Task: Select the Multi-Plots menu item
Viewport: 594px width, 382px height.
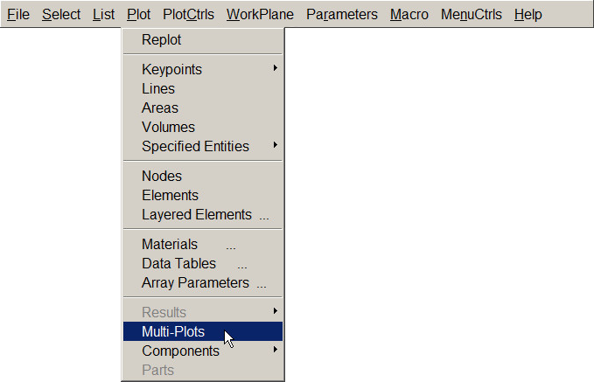Action: click(173, 331)
